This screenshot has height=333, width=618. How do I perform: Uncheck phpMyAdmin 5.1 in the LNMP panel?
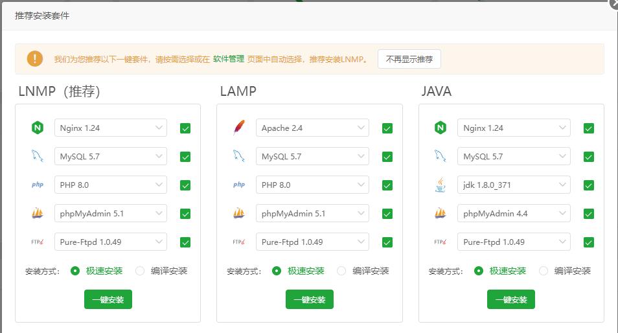pos(185,214)
